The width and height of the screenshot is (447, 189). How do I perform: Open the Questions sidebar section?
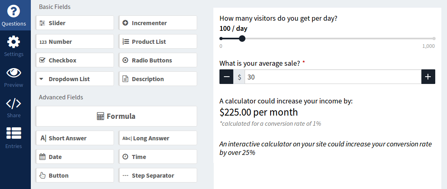(14, 15)
